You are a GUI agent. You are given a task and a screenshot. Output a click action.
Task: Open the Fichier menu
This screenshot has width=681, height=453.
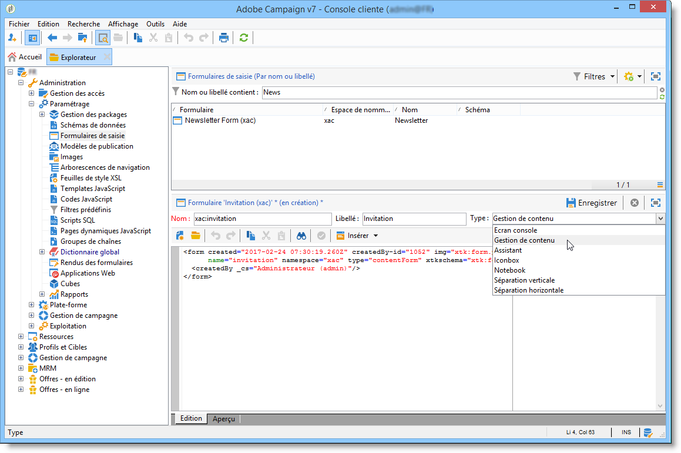coord(19,24)
